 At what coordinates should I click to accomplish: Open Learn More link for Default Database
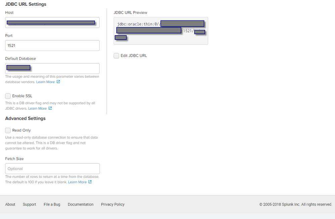click(x=45, y=82)
